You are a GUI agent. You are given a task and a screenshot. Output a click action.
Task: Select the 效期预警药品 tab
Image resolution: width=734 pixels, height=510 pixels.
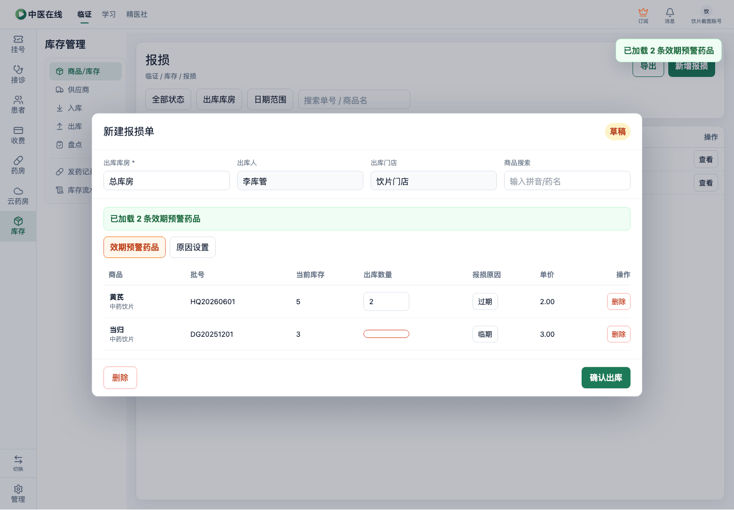tap(135, 247)
